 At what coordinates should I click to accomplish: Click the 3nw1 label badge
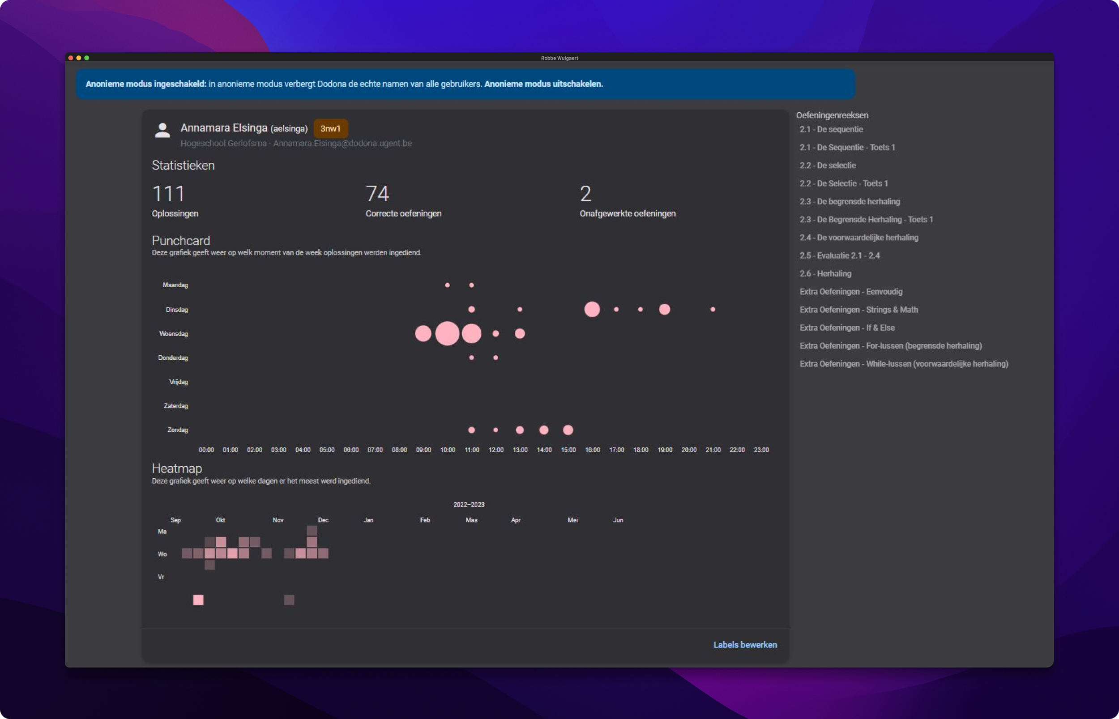tap(330, 128)
